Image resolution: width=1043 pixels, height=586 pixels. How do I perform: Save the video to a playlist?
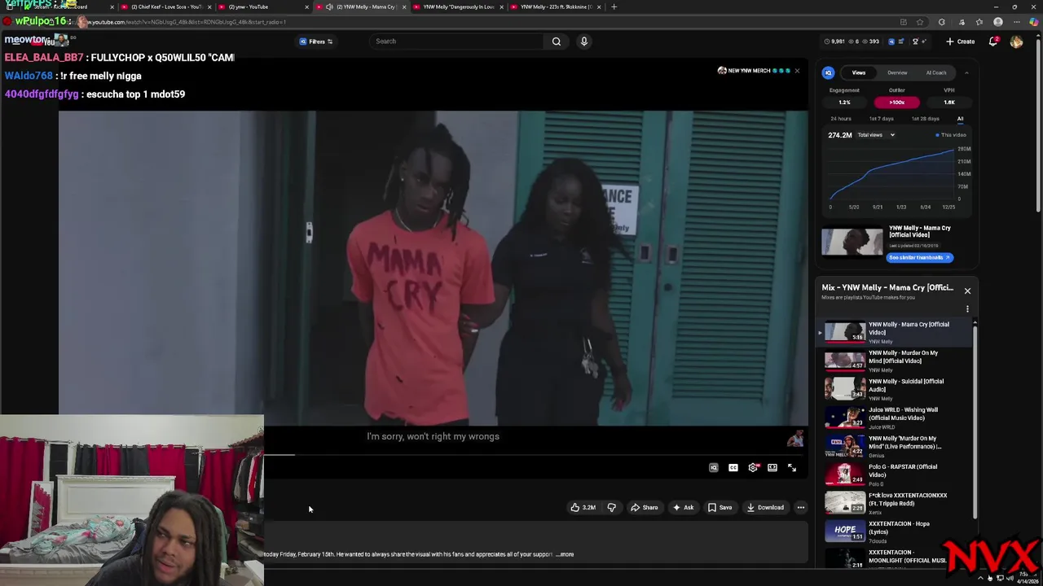(720, 508)
